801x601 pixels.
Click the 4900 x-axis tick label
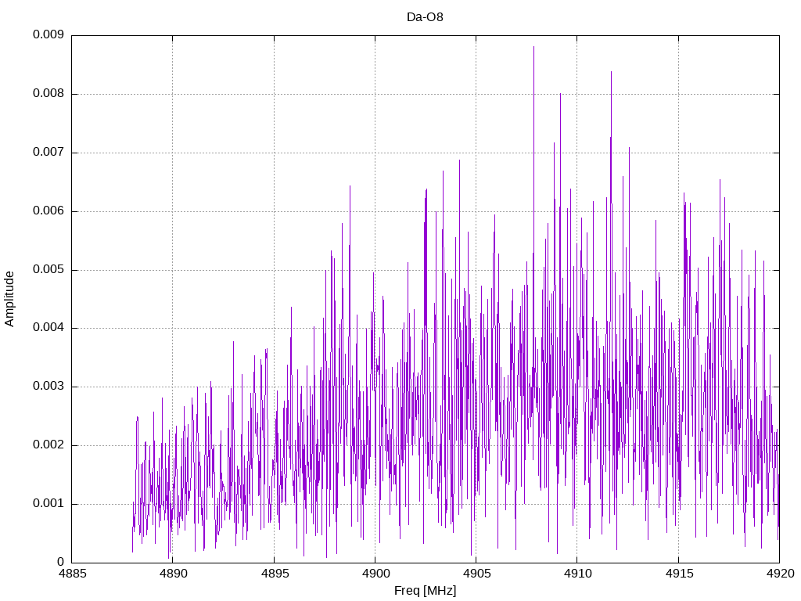point(375,574)
